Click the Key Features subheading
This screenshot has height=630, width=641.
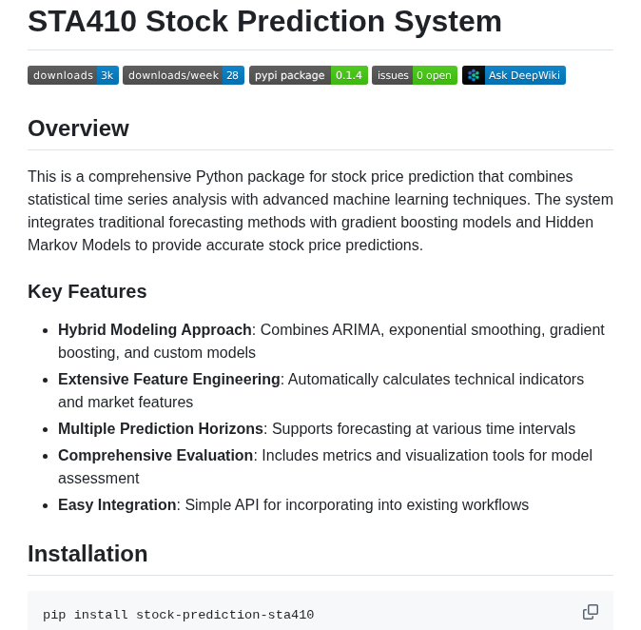point(87,291)
